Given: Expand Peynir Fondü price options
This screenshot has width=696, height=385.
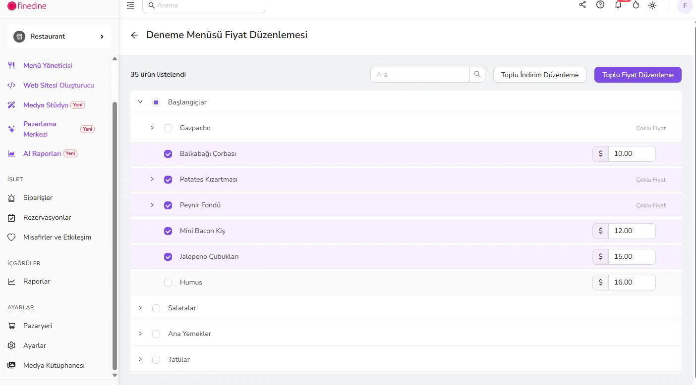Looking at the screenshot, I should (x=152, y=205).
